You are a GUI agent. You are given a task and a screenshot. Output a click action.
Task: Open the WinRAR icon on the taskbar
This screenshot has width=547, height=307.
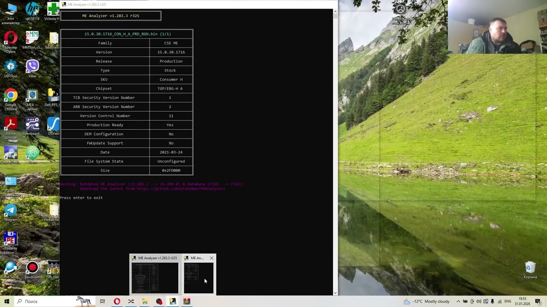click(187, 301)
